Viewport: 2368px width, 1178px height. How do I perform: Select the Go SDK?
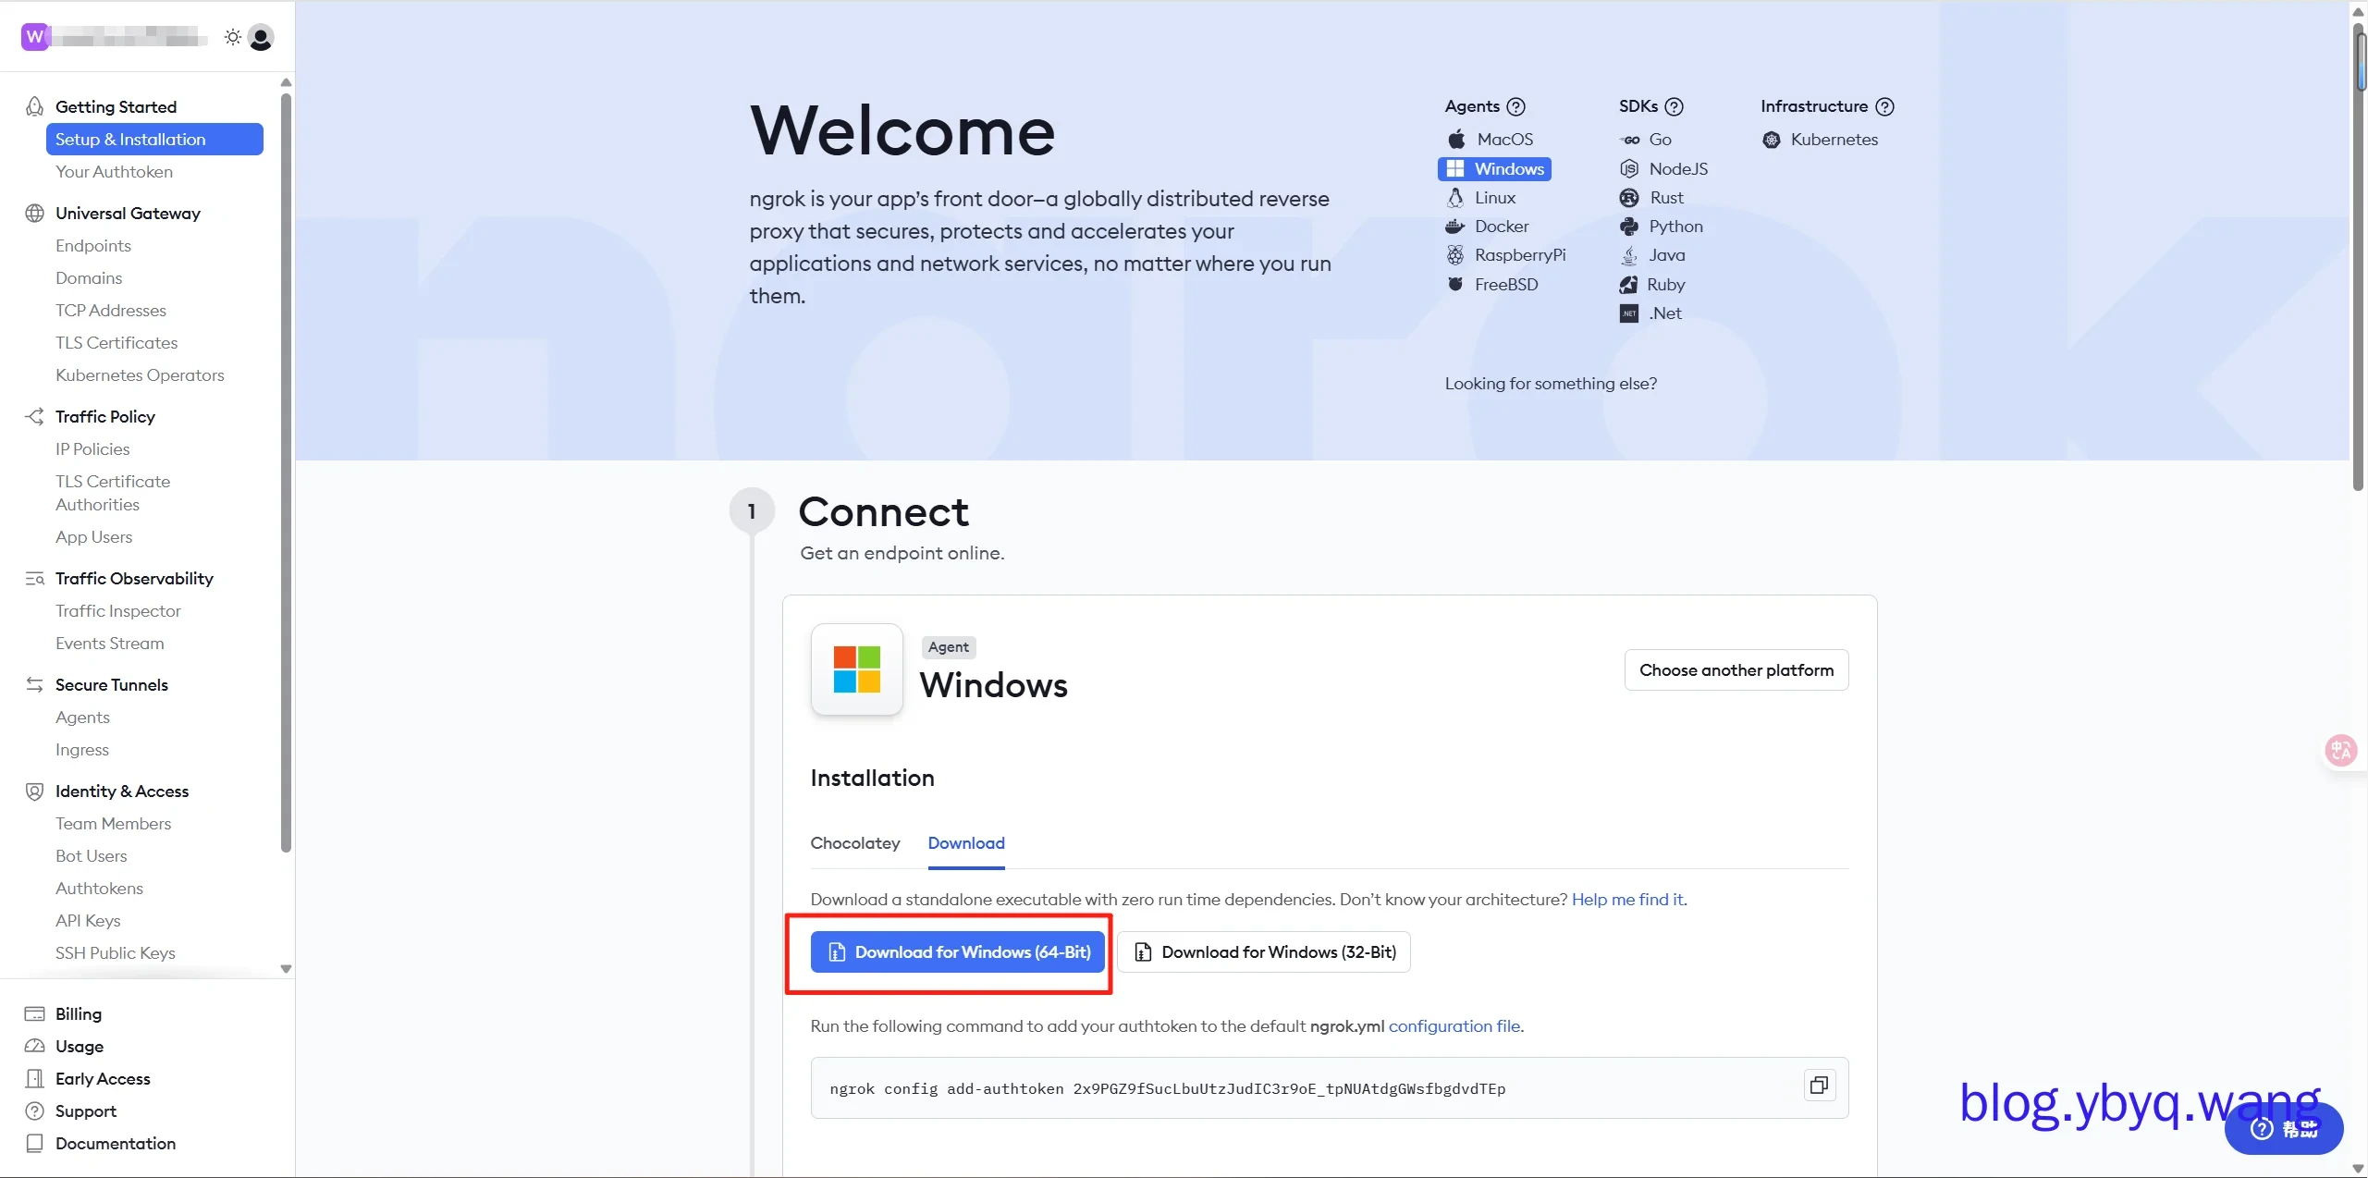coord(1645,139)
